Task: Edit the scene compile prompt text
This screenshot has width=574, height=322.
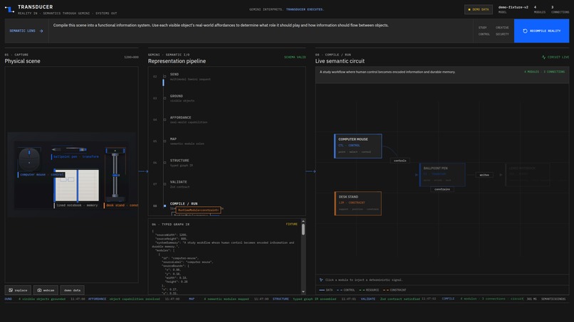Action: pyautogui.click(x=260, y=31)
